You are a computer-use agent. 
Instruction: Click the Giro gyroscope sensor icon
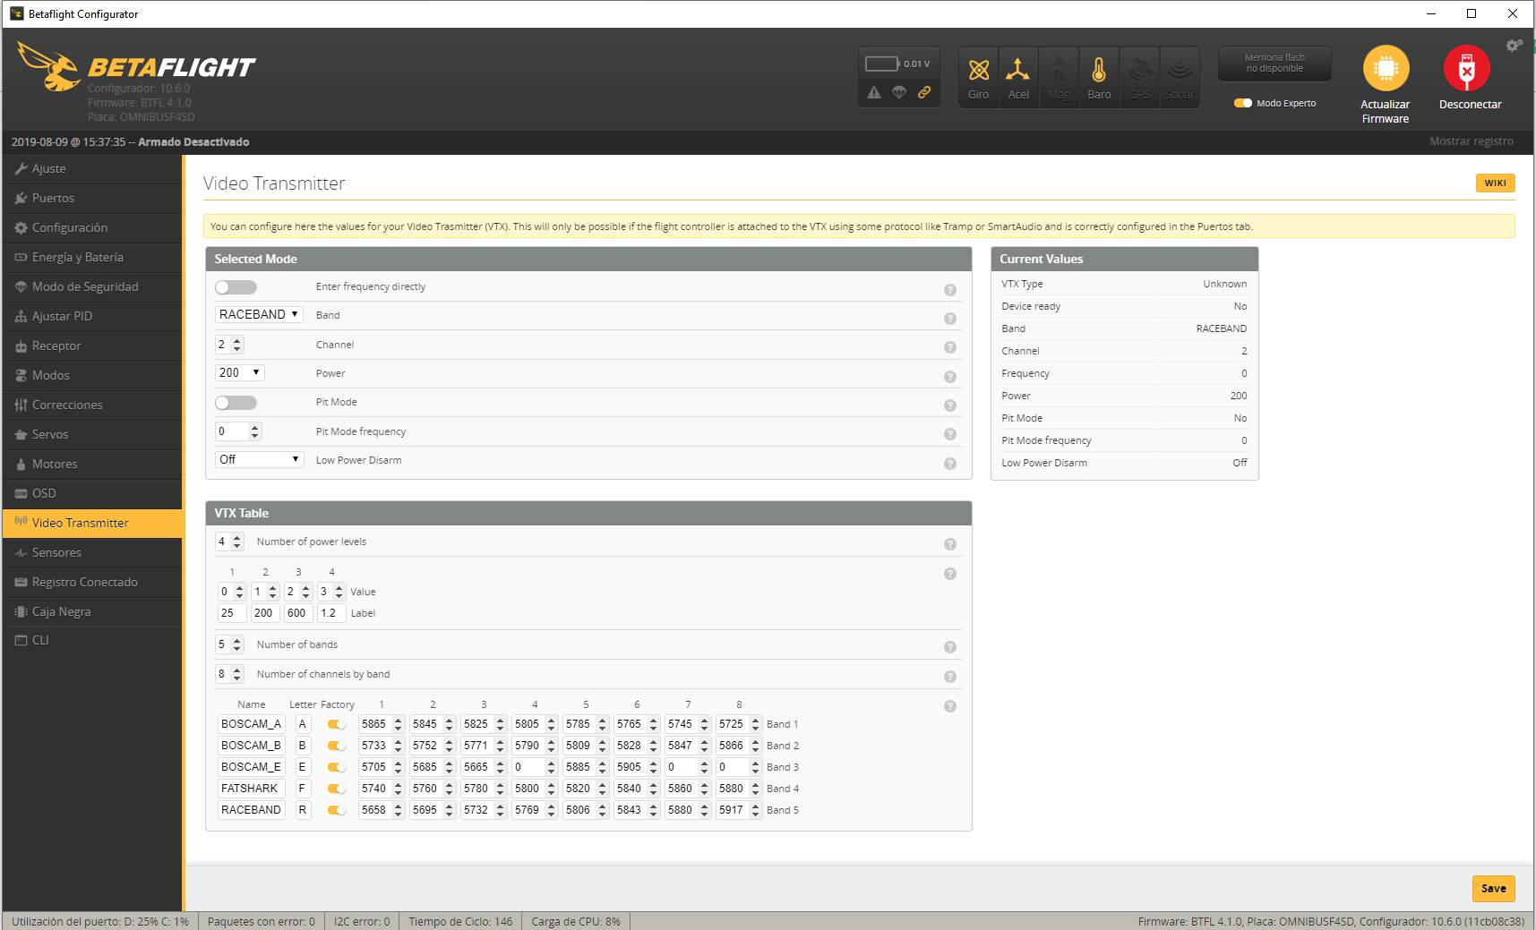point(978,77)
